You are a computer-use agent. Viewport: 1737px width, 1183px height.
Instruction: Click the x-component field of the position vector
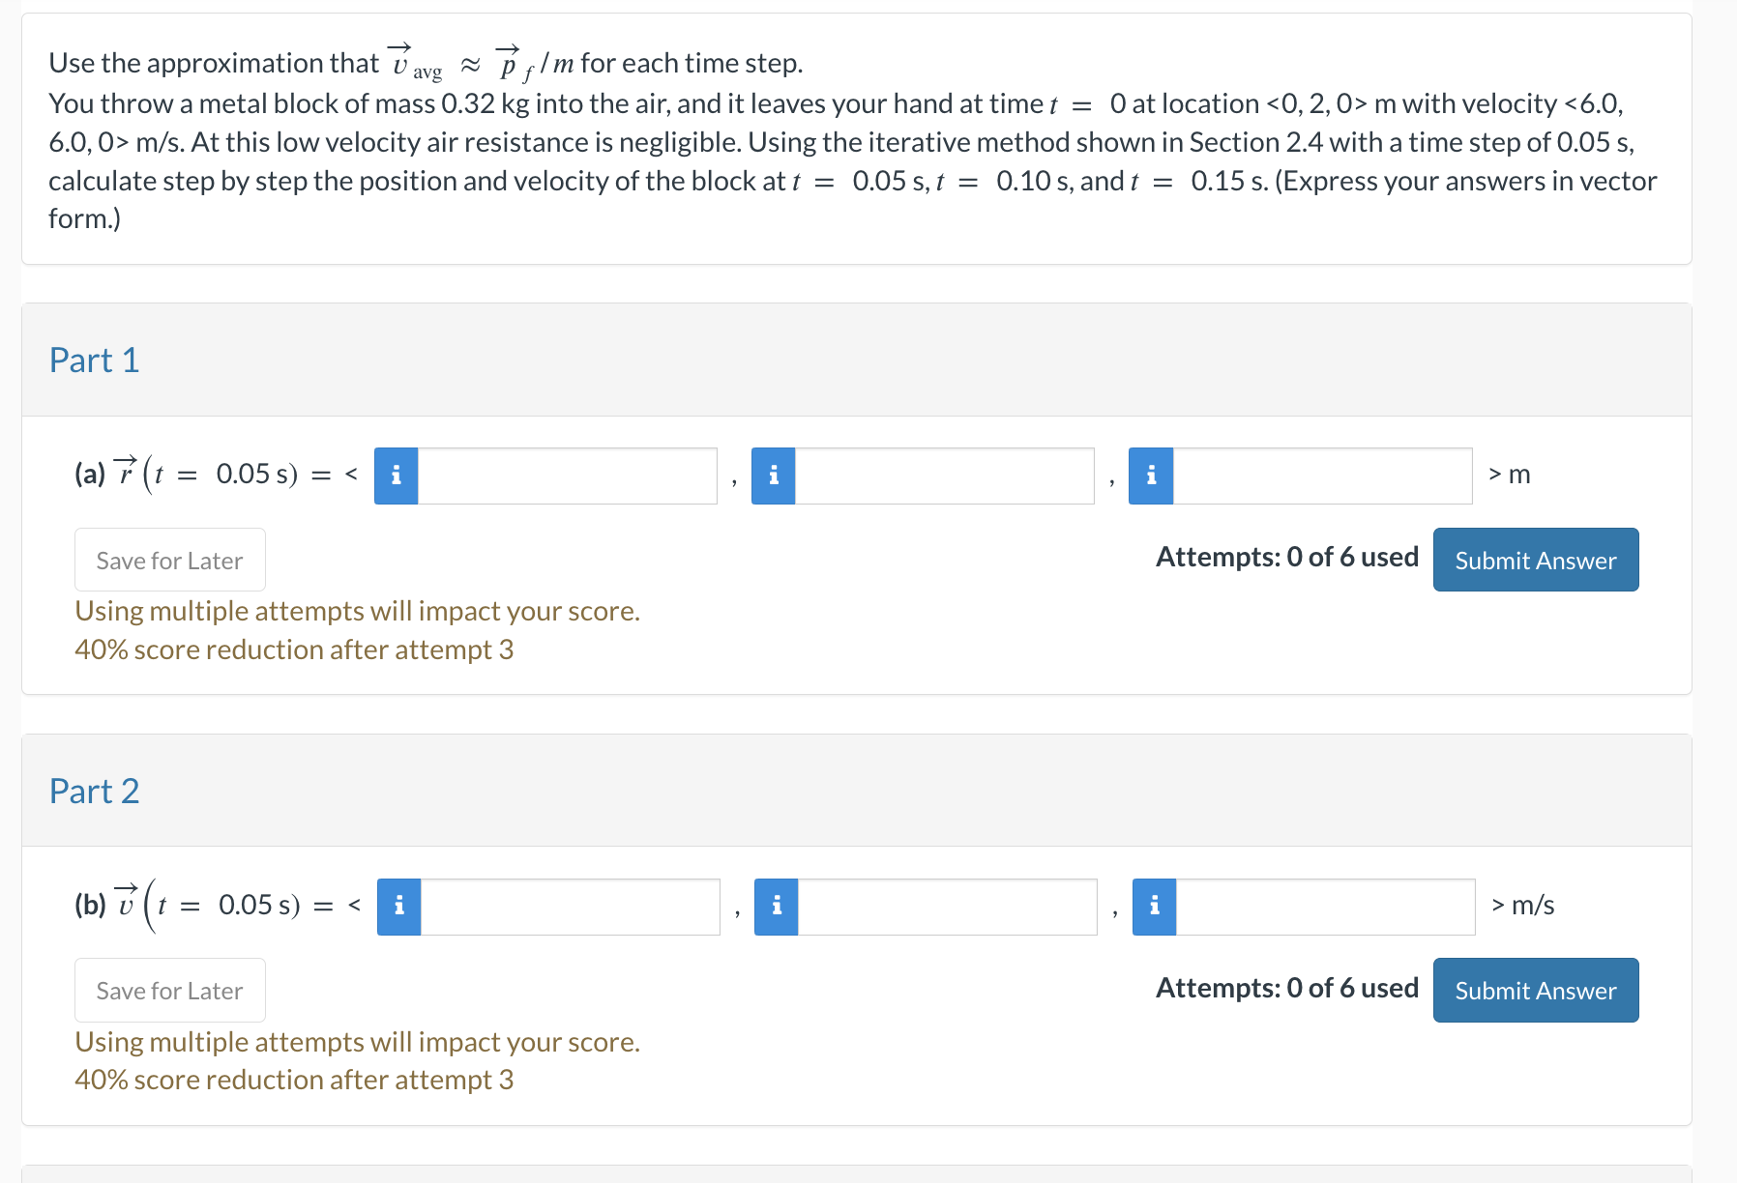566,475
